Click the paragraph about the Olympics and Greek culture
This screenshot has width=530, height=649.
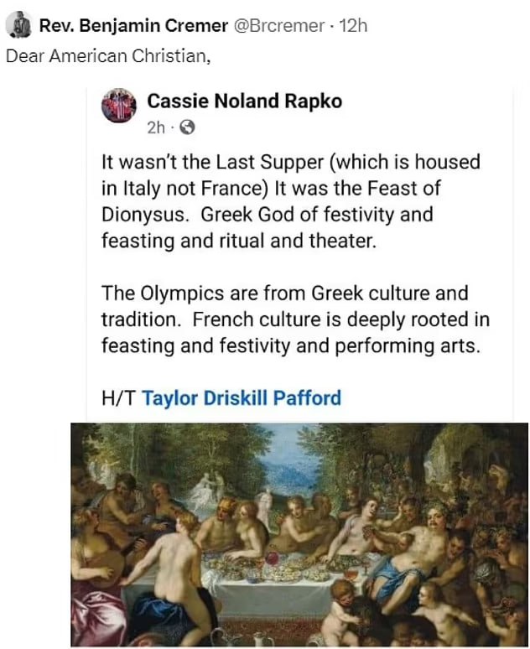pyautogui.click(x=295, y=319)
